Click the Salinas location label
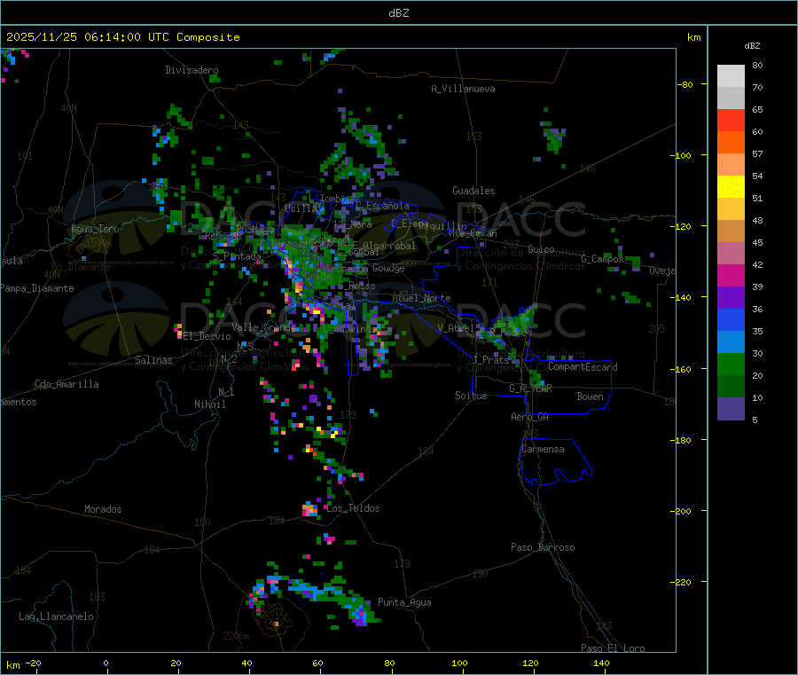The width and height of the screenshot is (798, 675). pyautogui.click(x=153, y=360)
